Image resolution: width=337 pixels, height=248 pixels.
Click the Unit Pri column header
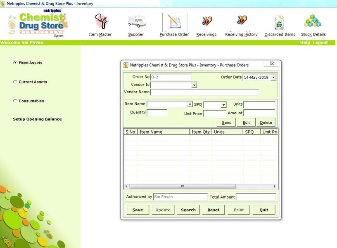pyautogui.click(x=269, y=132)
